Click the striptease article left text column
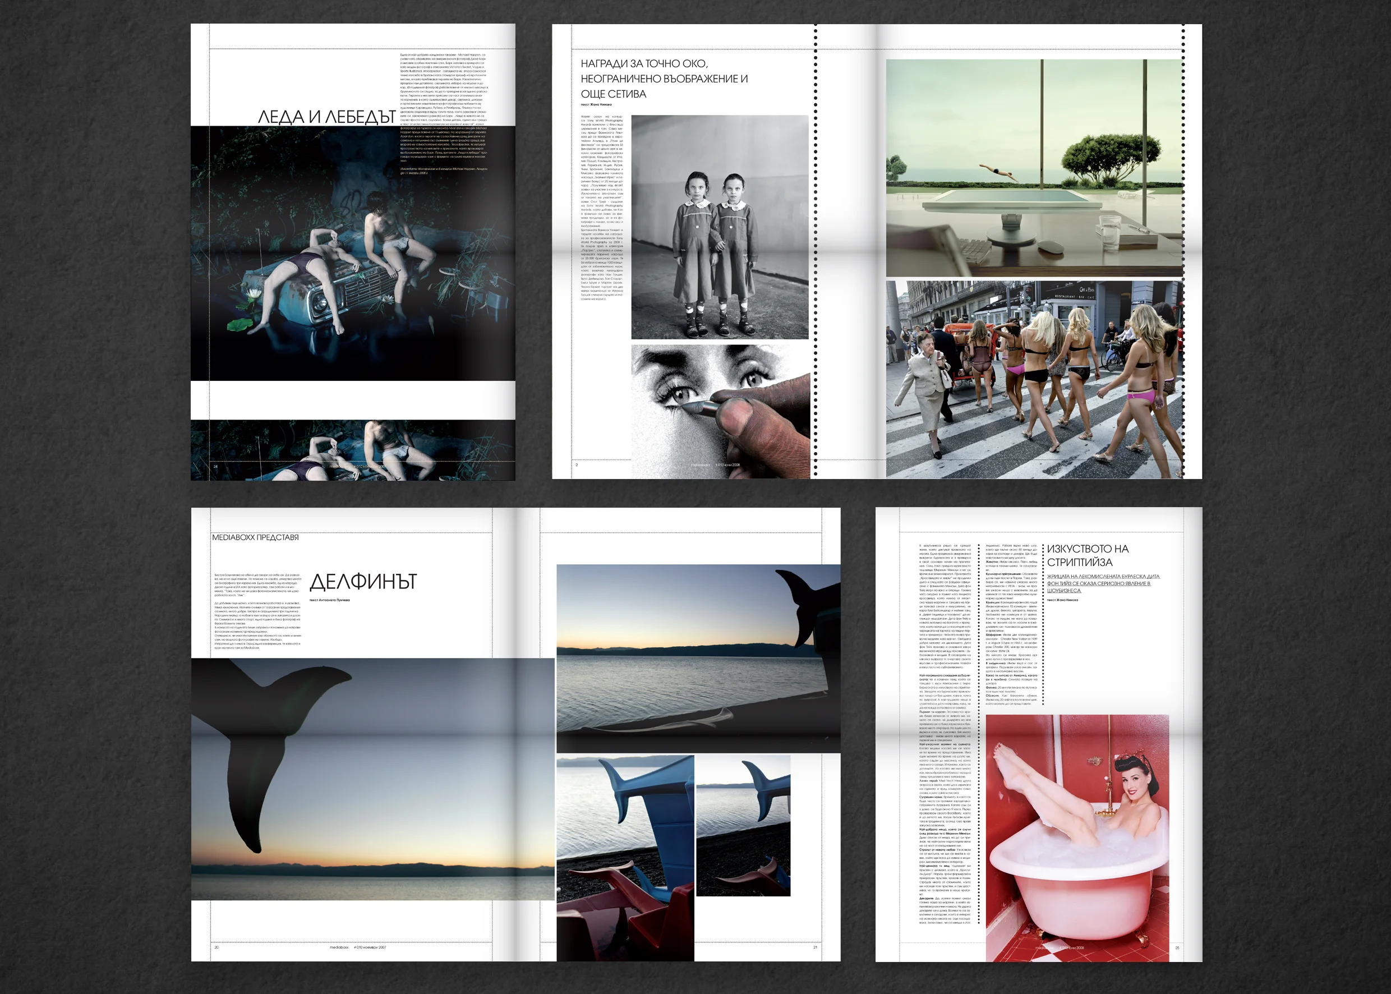 point(945,733)
